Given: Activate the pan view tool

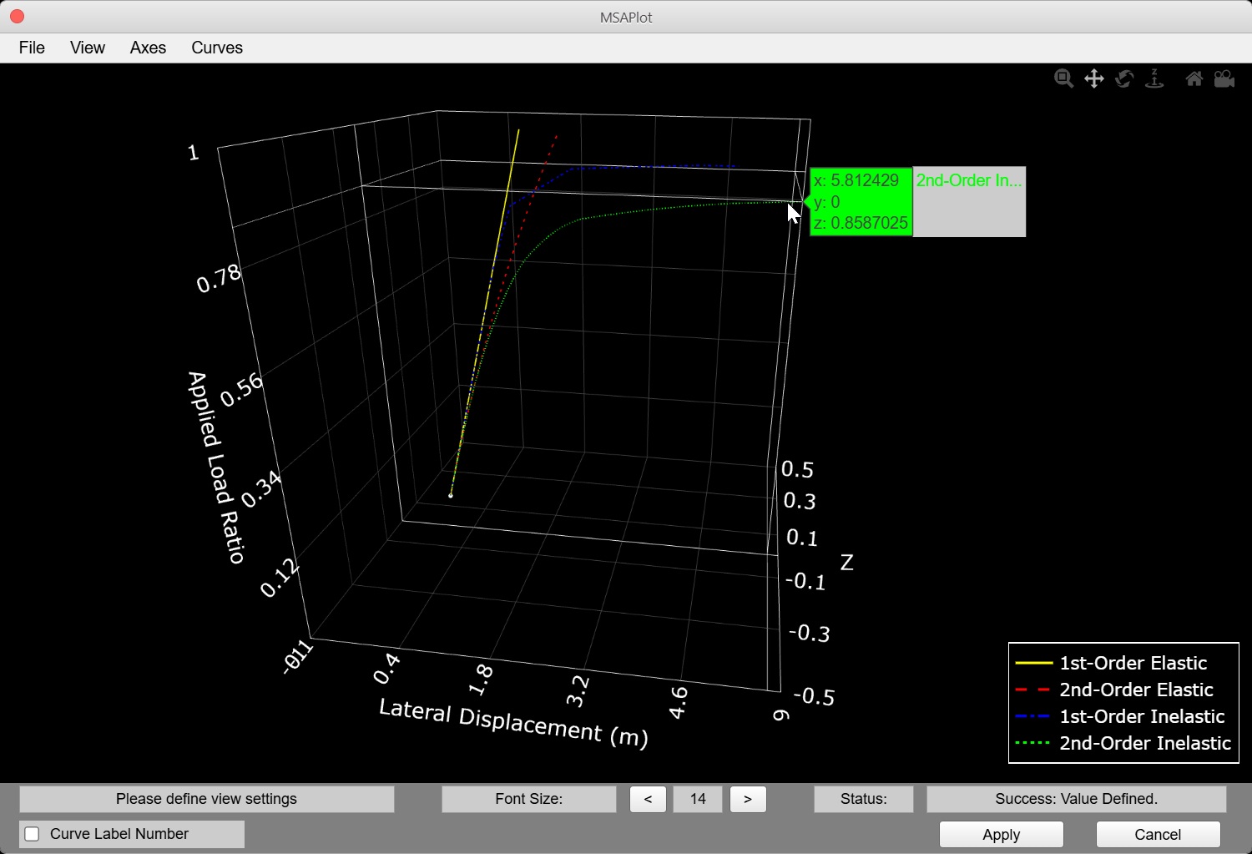Looking at the screenshot, I should click(x=1094, y=78).
